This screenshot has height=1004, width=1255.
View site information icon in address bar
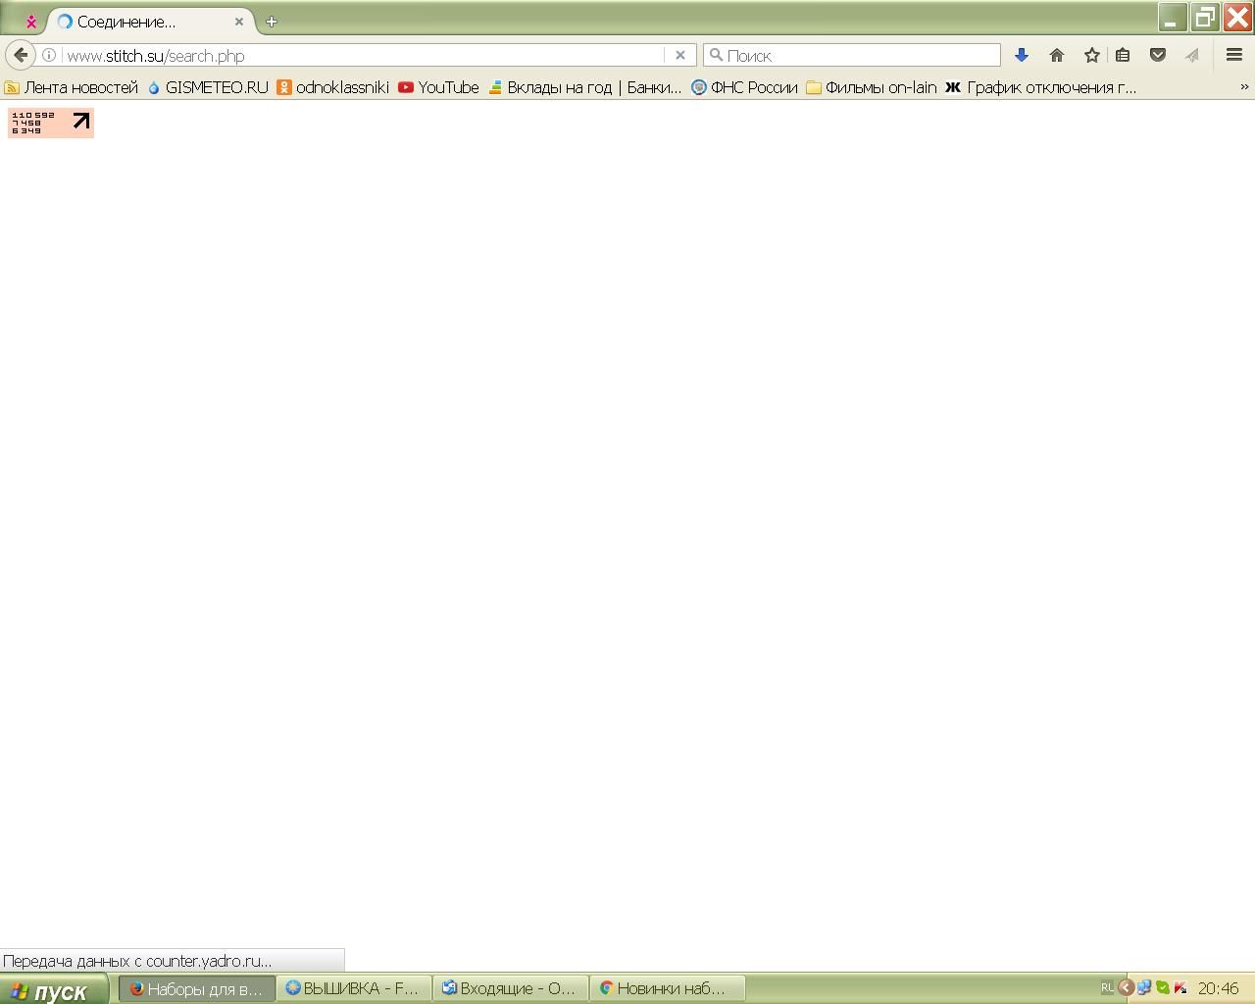(x=49, y=55)
